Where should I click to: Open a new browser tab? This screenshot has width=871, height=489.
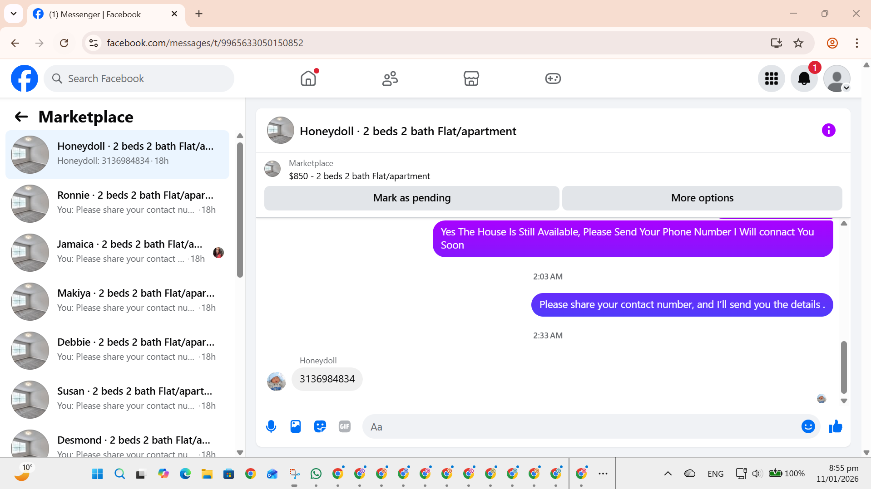click(x=199, y=14)
